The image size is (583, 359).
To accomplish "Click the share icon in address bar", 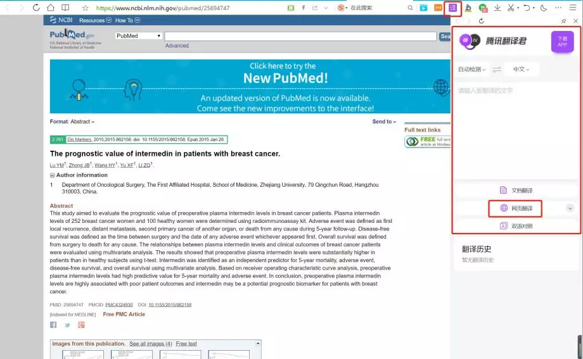I will (315, 8).
